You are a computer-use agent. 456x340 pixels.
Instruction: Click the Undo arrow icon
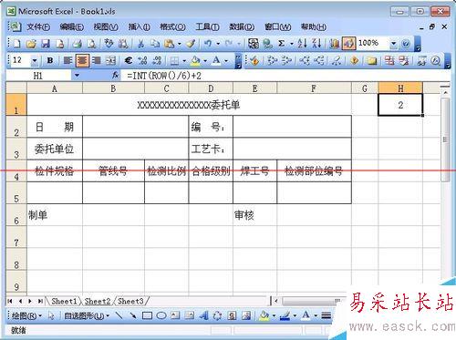[208, 44]
